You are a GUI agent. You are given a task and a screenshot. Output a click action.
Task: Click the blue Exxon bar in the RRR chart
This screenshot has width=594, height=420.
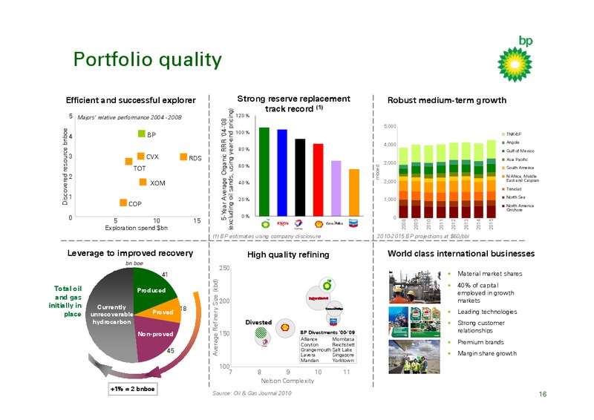pos(282,173)
